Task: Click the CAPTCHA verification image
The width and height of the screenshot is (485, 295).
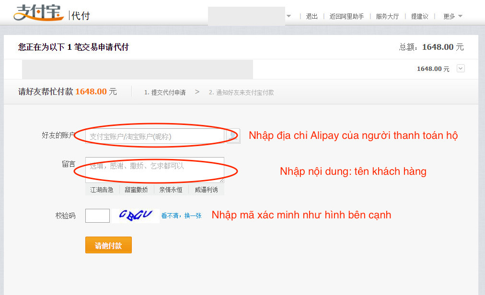Action: [x=136, y=216]
